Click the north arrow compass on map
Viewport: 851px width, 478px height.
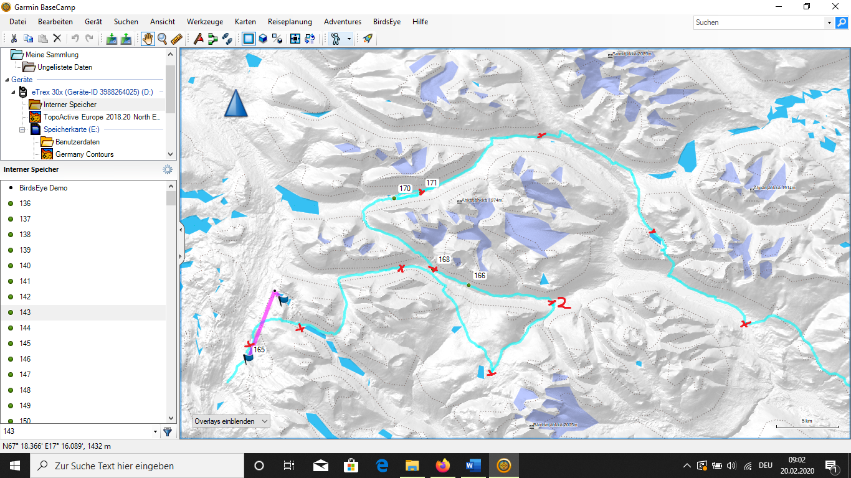(x=235, y=103)
